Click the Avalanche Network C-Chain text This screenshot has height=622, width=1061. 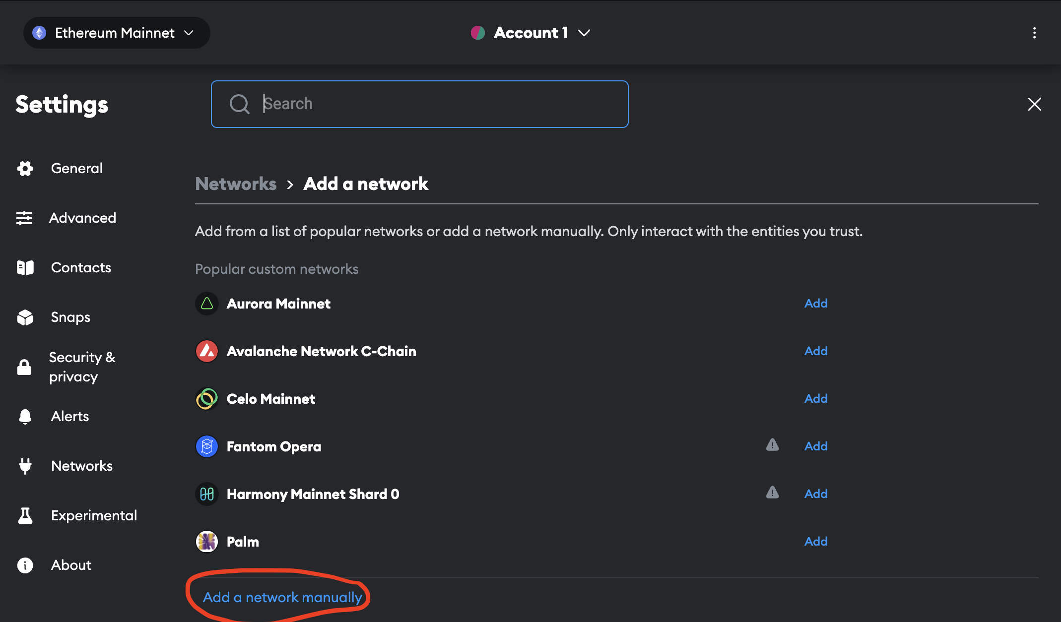(322, 351)
